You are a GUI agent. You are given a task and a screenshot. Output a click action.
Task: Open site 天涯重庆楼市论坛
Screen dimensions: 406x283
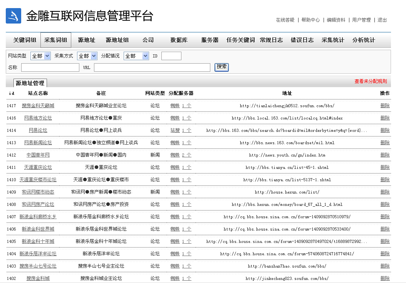(x=38, y=180)
